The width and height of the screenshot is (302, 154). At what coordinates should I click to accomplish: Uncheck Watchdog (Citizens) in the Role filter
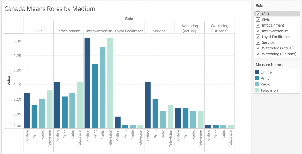[258, 54]
